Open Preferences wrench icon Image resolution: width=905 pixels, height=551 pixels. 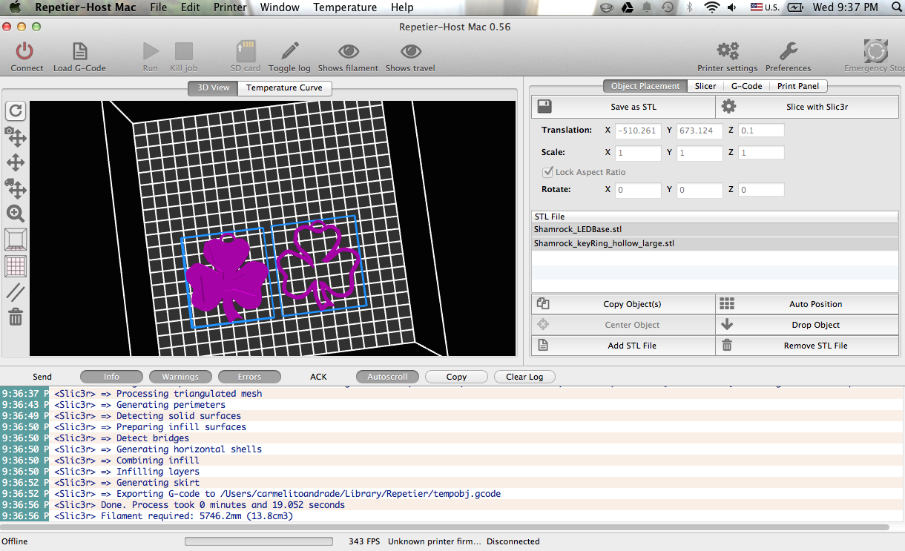click(788, 51)
